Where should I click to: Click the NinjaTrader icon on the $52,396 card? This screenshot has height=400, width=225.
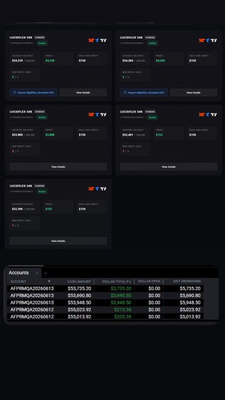pos(91,189)
